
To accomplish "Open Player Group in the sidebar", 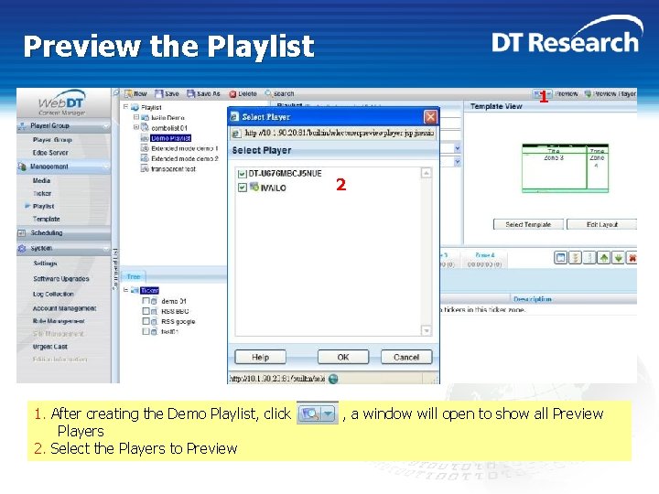I will coord(52,139).
